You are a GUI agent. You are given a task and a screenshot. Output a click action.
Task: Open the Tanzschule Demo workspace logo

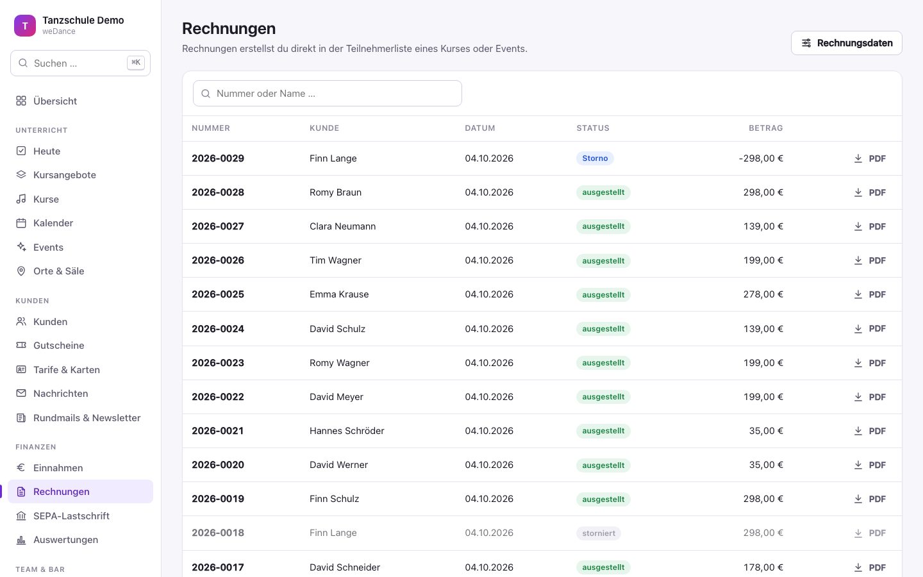pyautogui.click(x=25, y=26)
